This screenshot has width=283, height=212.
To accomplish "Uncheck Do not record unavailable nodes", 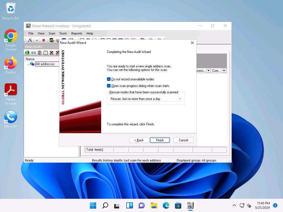I will coord(109,79).
